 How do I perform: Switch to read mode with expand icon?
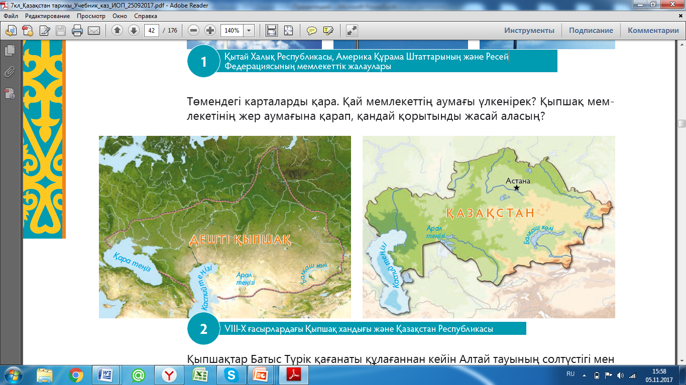(x=352, y=31)
